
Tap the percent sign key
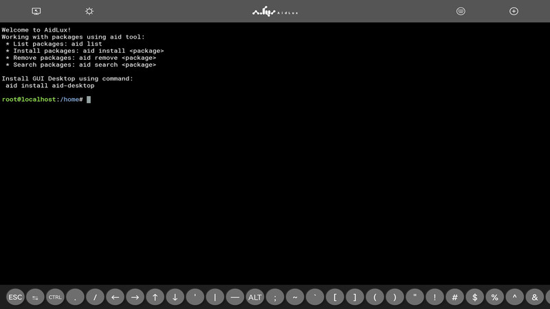(495, 297)
